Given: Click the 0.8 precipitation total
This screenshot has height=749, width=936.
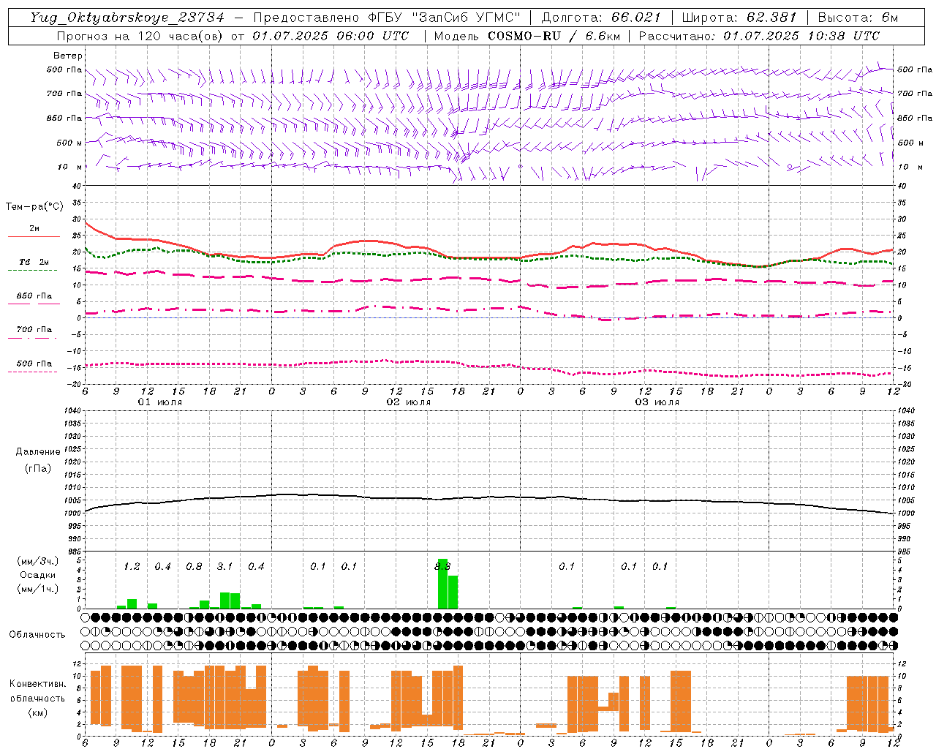Looking at the screenshot, I should tap(194, 567).
